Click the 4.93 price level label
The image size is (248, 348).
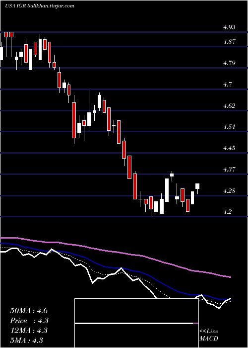(x=229, y=27)
